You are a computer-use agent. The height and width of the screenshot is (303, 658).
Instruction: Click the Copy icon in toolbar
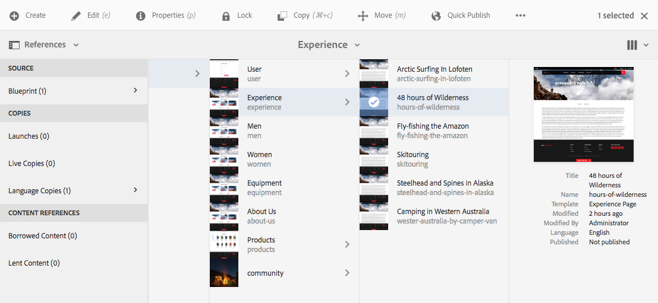pos(282,16)
